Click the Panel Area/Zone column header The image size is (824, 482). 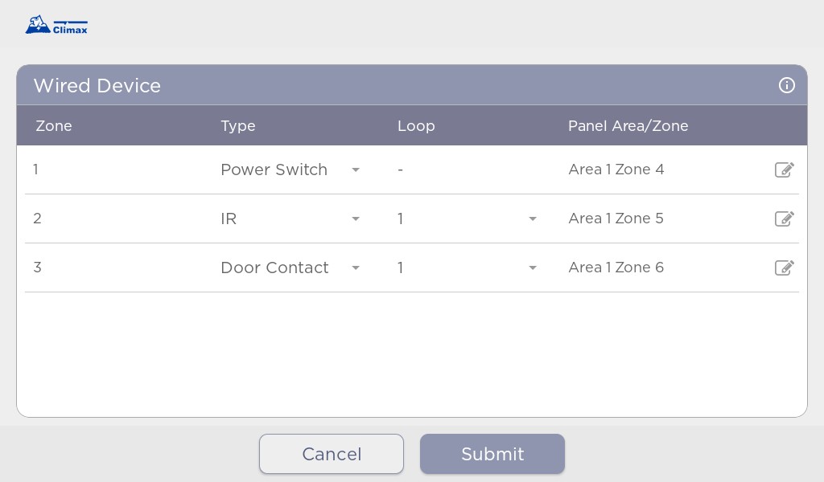(x=628, y=126)
